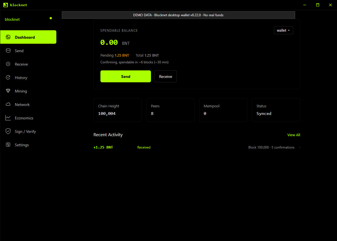Follow the View All link

(x=294, y=135)
